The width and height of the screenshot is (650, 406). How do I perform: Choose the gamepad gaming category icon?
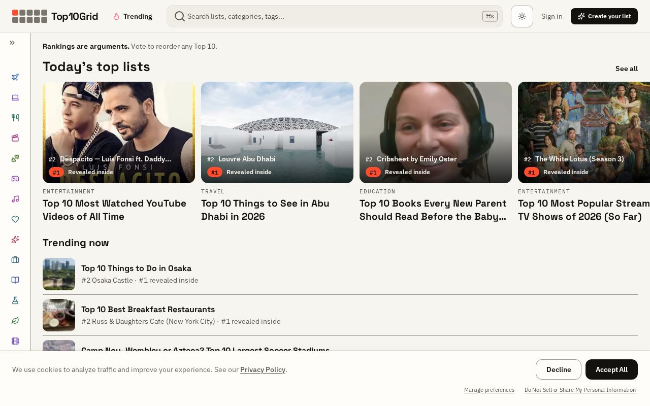click(x=15, y=179)
